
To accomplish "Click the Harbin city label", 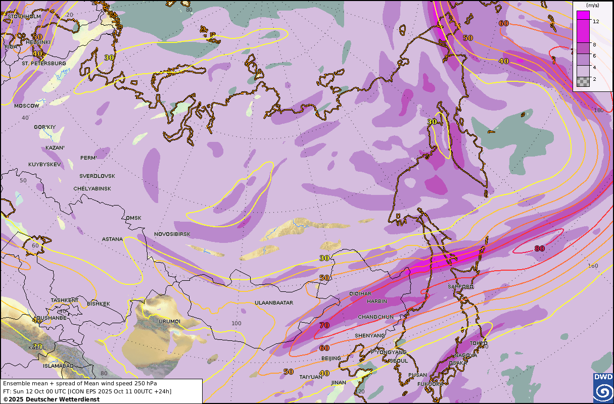I will coord(376,301).
